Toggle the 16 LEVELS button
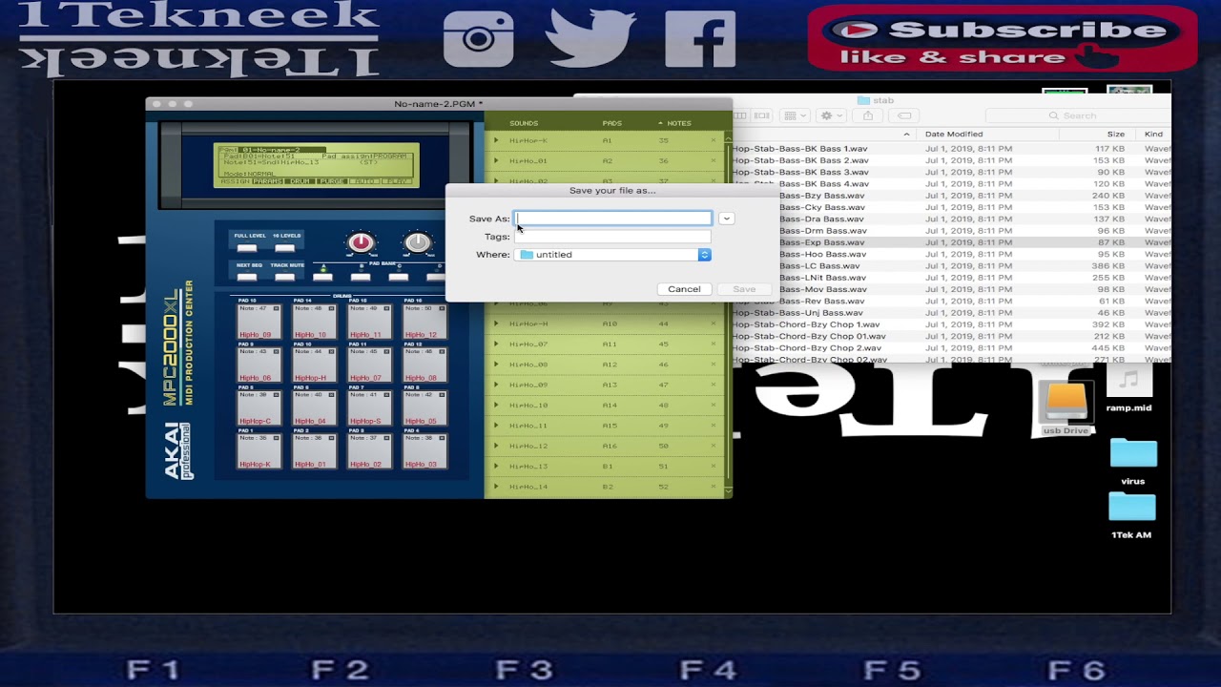This screenshot has width=1221, height=687. 284,248
